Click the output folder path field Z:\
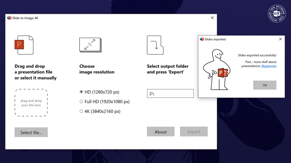Viewport: 291px width, 163px height. (170, 93)
